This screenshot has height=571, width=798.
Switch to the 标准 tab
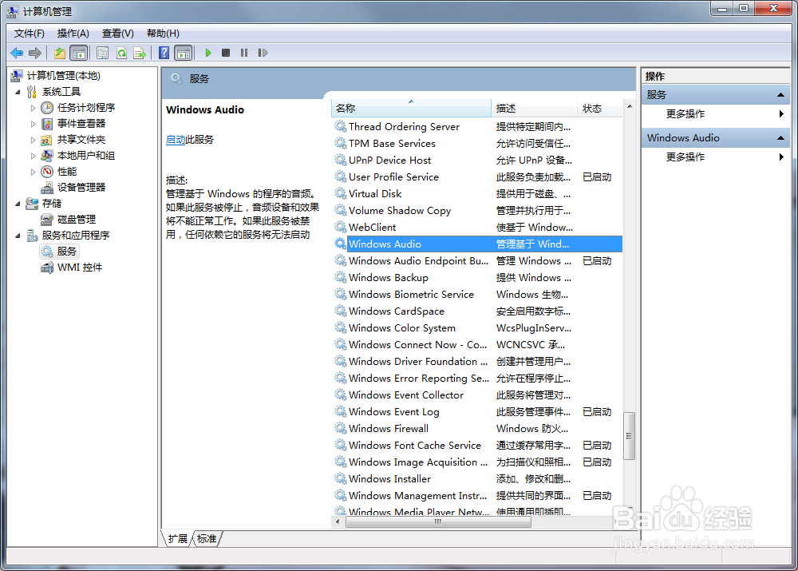coord(207,539)
